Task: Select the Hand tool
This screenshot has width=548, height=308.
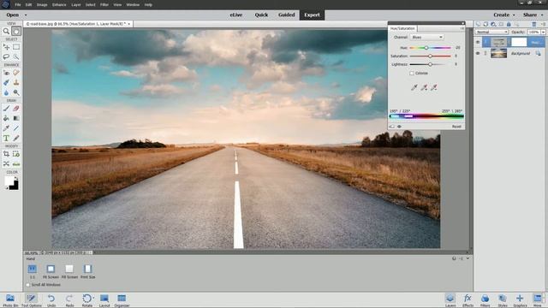Action: click(x=16, y=32)
